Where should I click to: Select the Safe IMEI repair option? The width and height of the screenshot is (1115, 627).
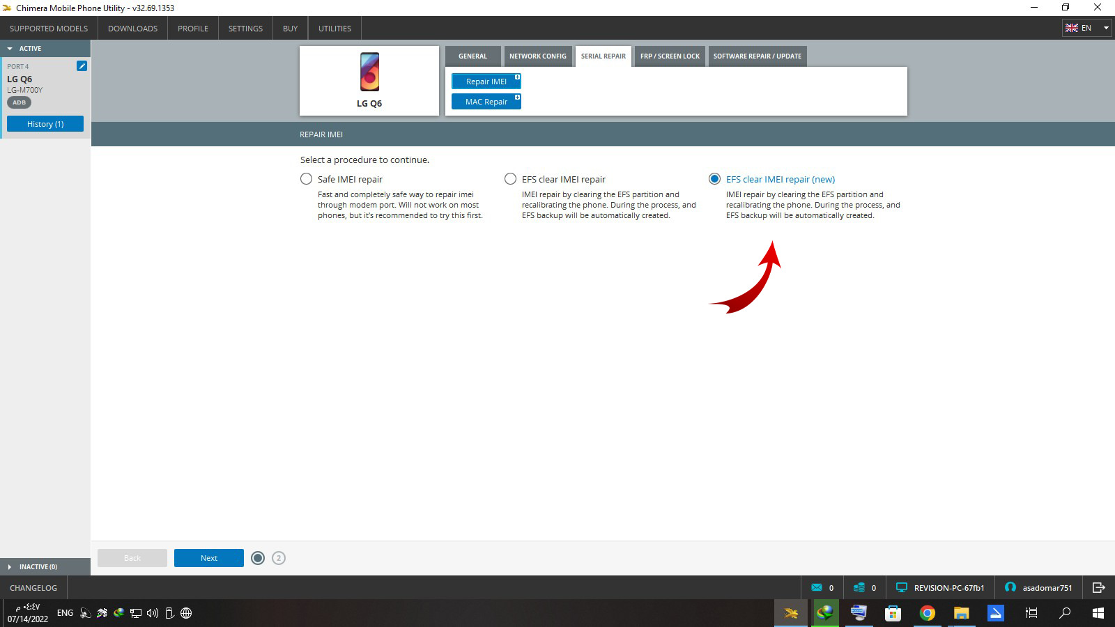pyautogui.click(x=306, y=179)
